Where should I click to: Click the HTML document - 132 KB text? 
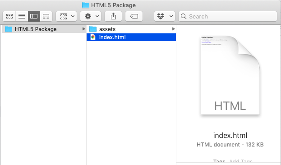point(230,145)
